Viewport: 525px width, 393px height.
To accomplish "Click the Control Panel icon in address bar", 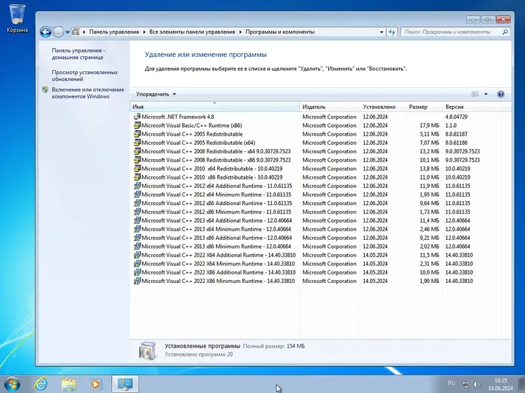I will 76,32.
